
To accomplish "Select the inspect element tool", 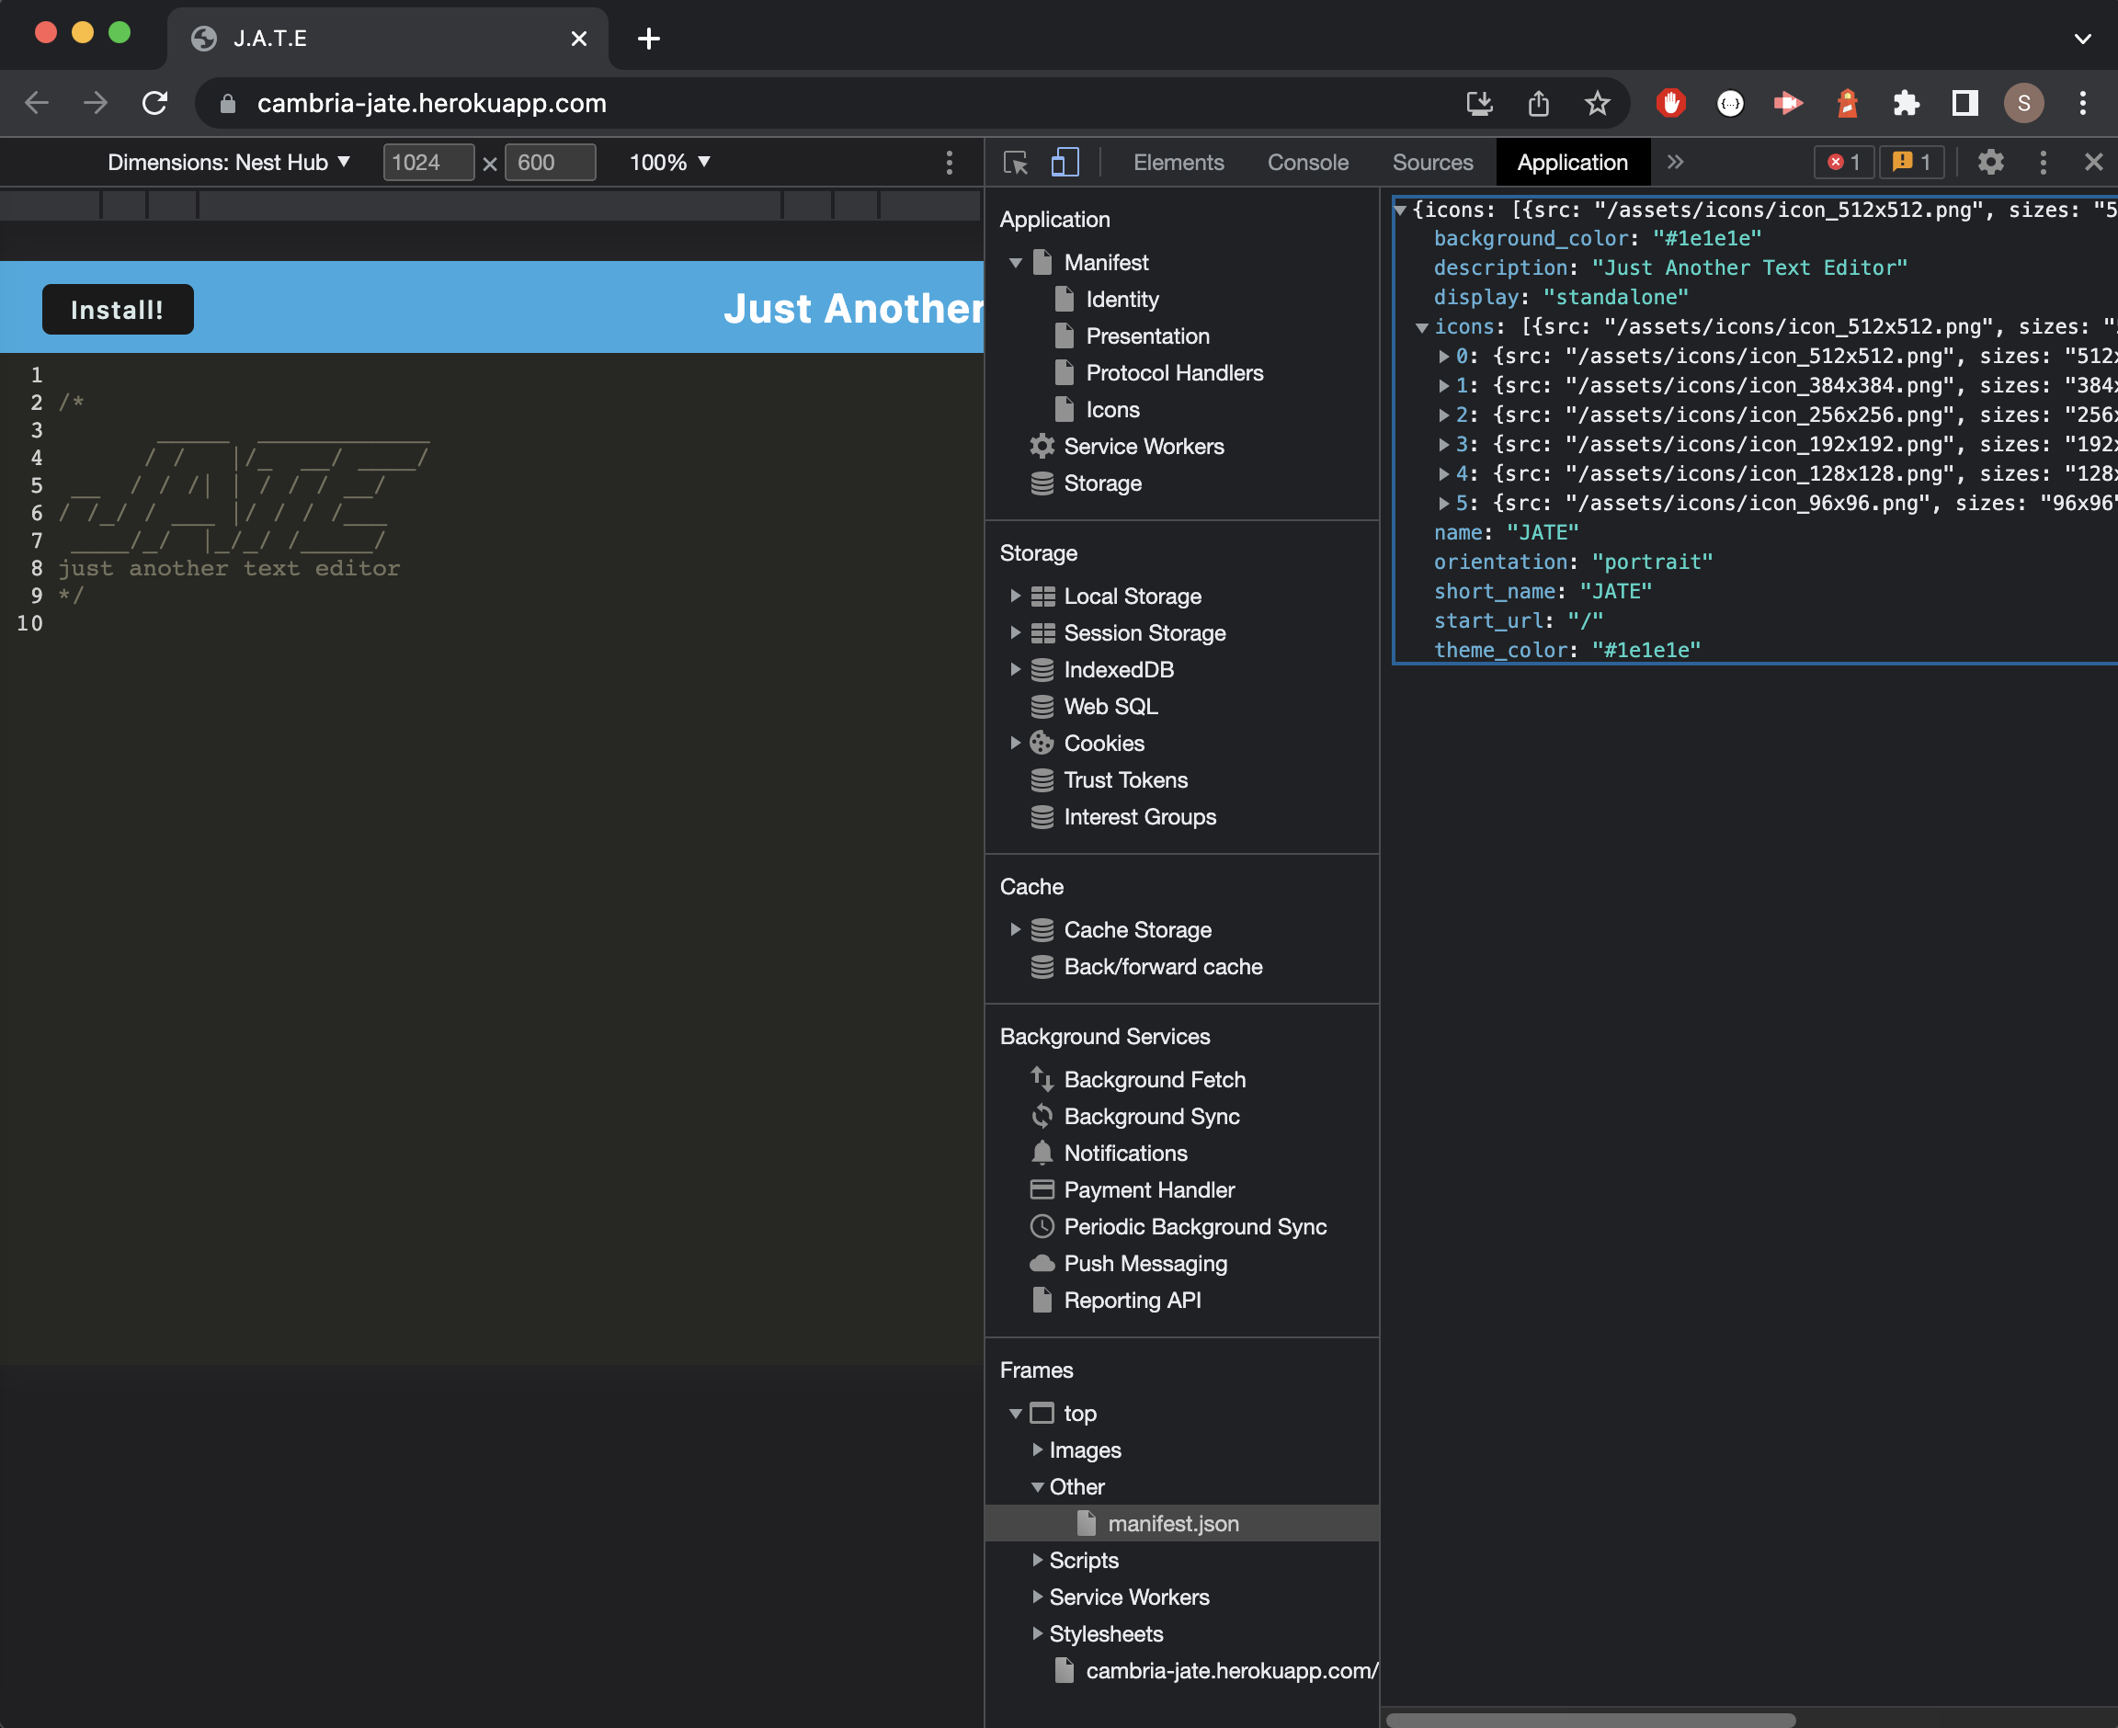I will click(x=1016, y=163).
